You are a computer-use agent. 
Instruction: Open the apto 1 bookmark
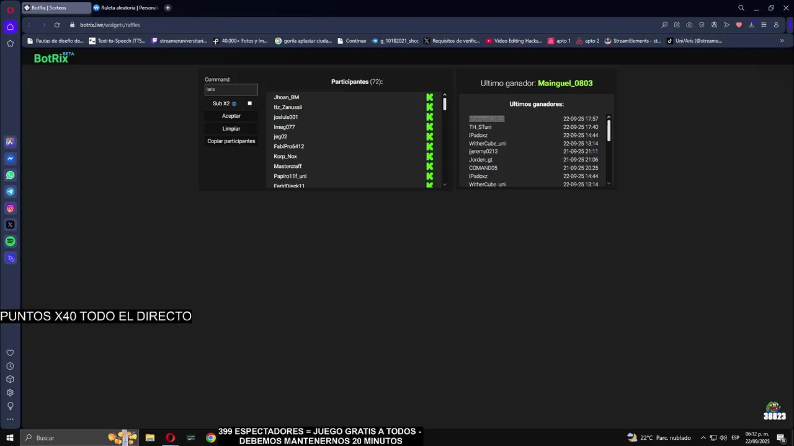(559, 41)
